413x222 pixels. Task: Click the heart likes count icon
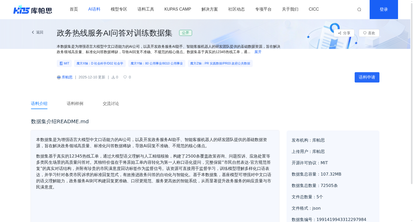[x=125, y=77]
